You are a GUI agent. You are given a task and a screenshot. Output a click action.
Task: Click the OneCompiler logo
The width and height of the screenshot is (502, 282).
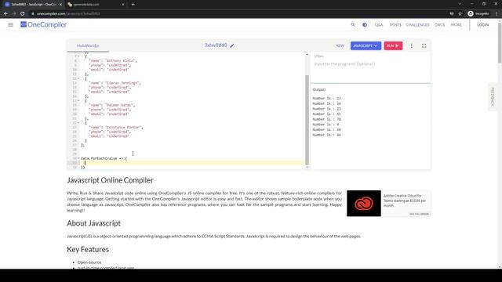click(x=44, y=24)
